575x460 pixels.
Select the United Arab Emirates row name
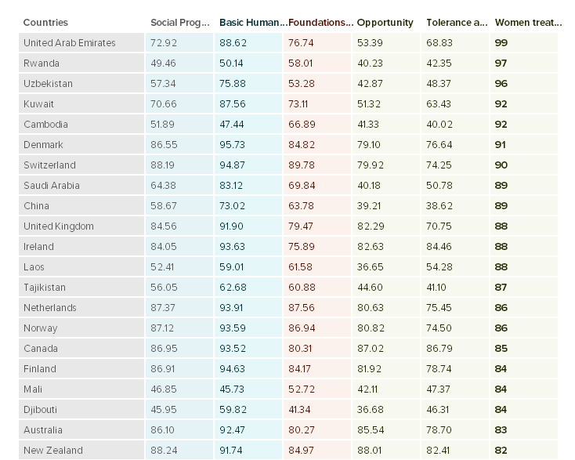tap(70, 43)
